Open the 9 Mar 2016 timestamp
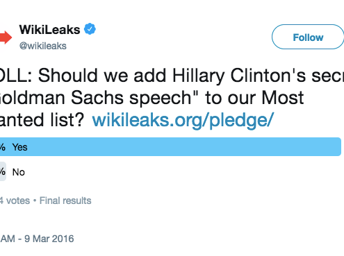This screenshot has width=344, height=256. pos(49,239)
